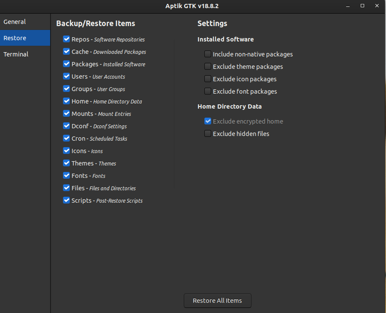Uncheck the Repos software repositories checkbox
Image resolution: width=386 pixels, height=313 pixels.
tap(66, 39)
